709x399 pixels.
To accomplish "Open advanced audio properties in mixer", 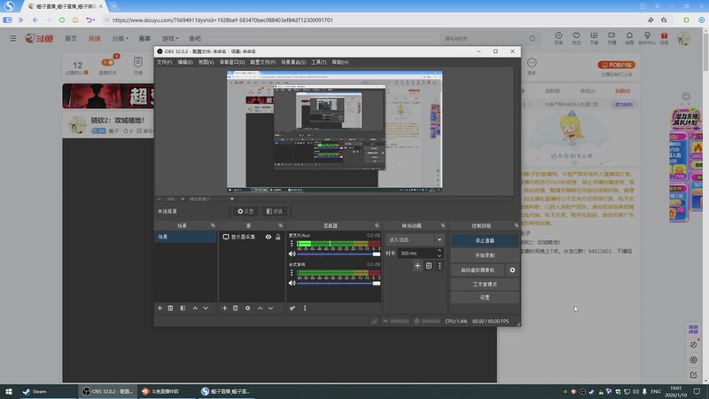I will [x=292, y=308].
